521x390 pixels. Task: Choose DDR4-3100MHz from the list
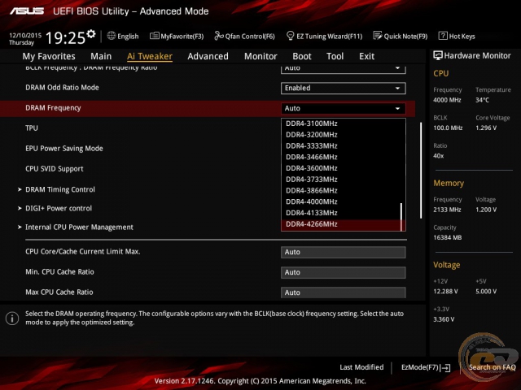click(341, 123)
